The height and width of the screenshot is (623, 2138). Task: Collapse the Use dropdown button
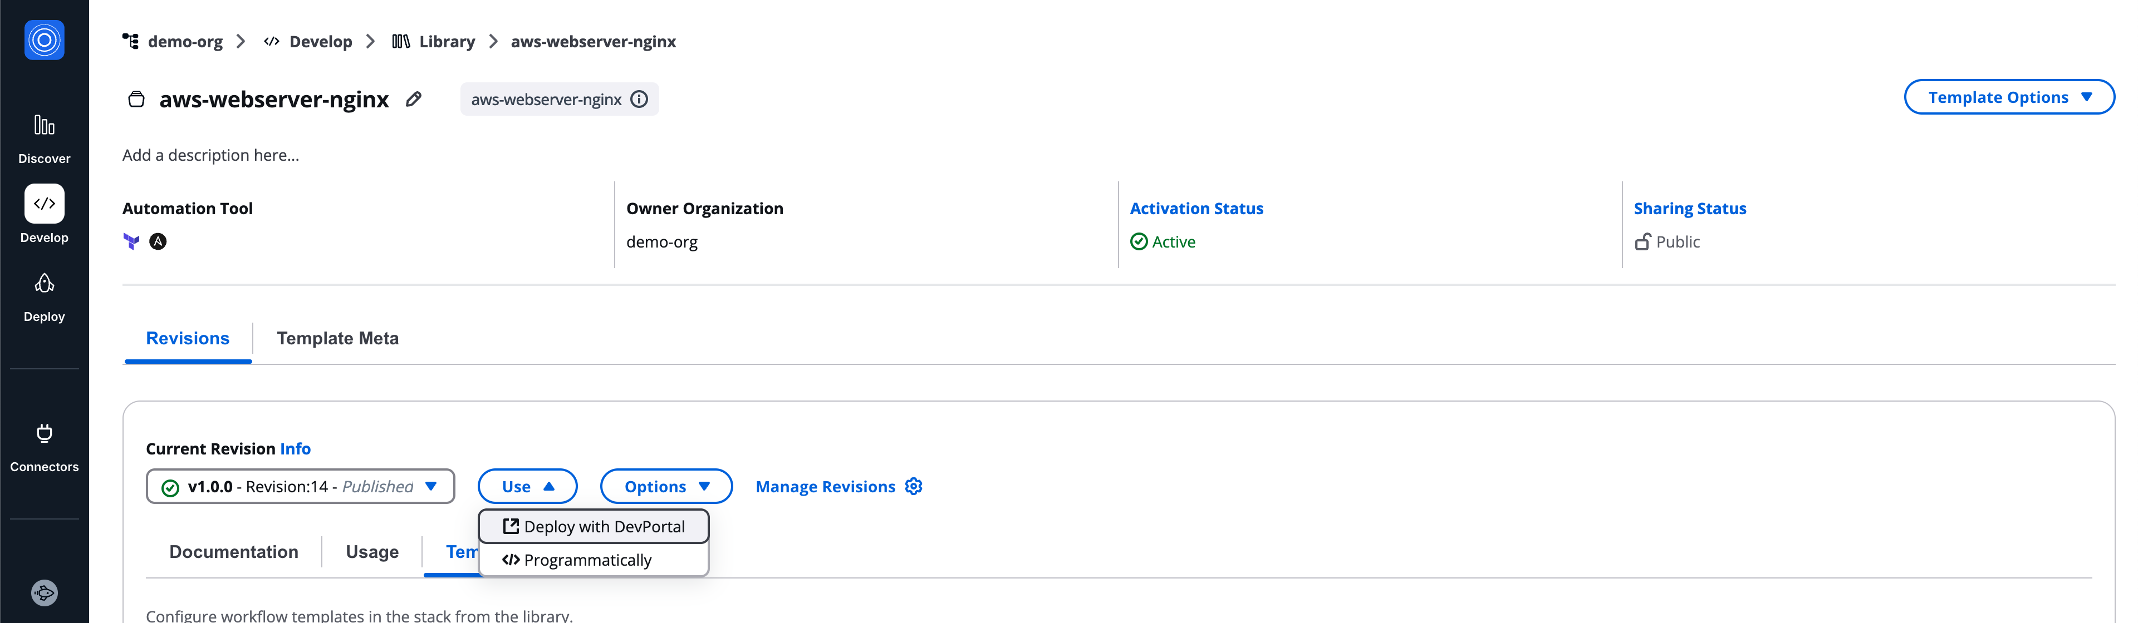coord(527,486)
